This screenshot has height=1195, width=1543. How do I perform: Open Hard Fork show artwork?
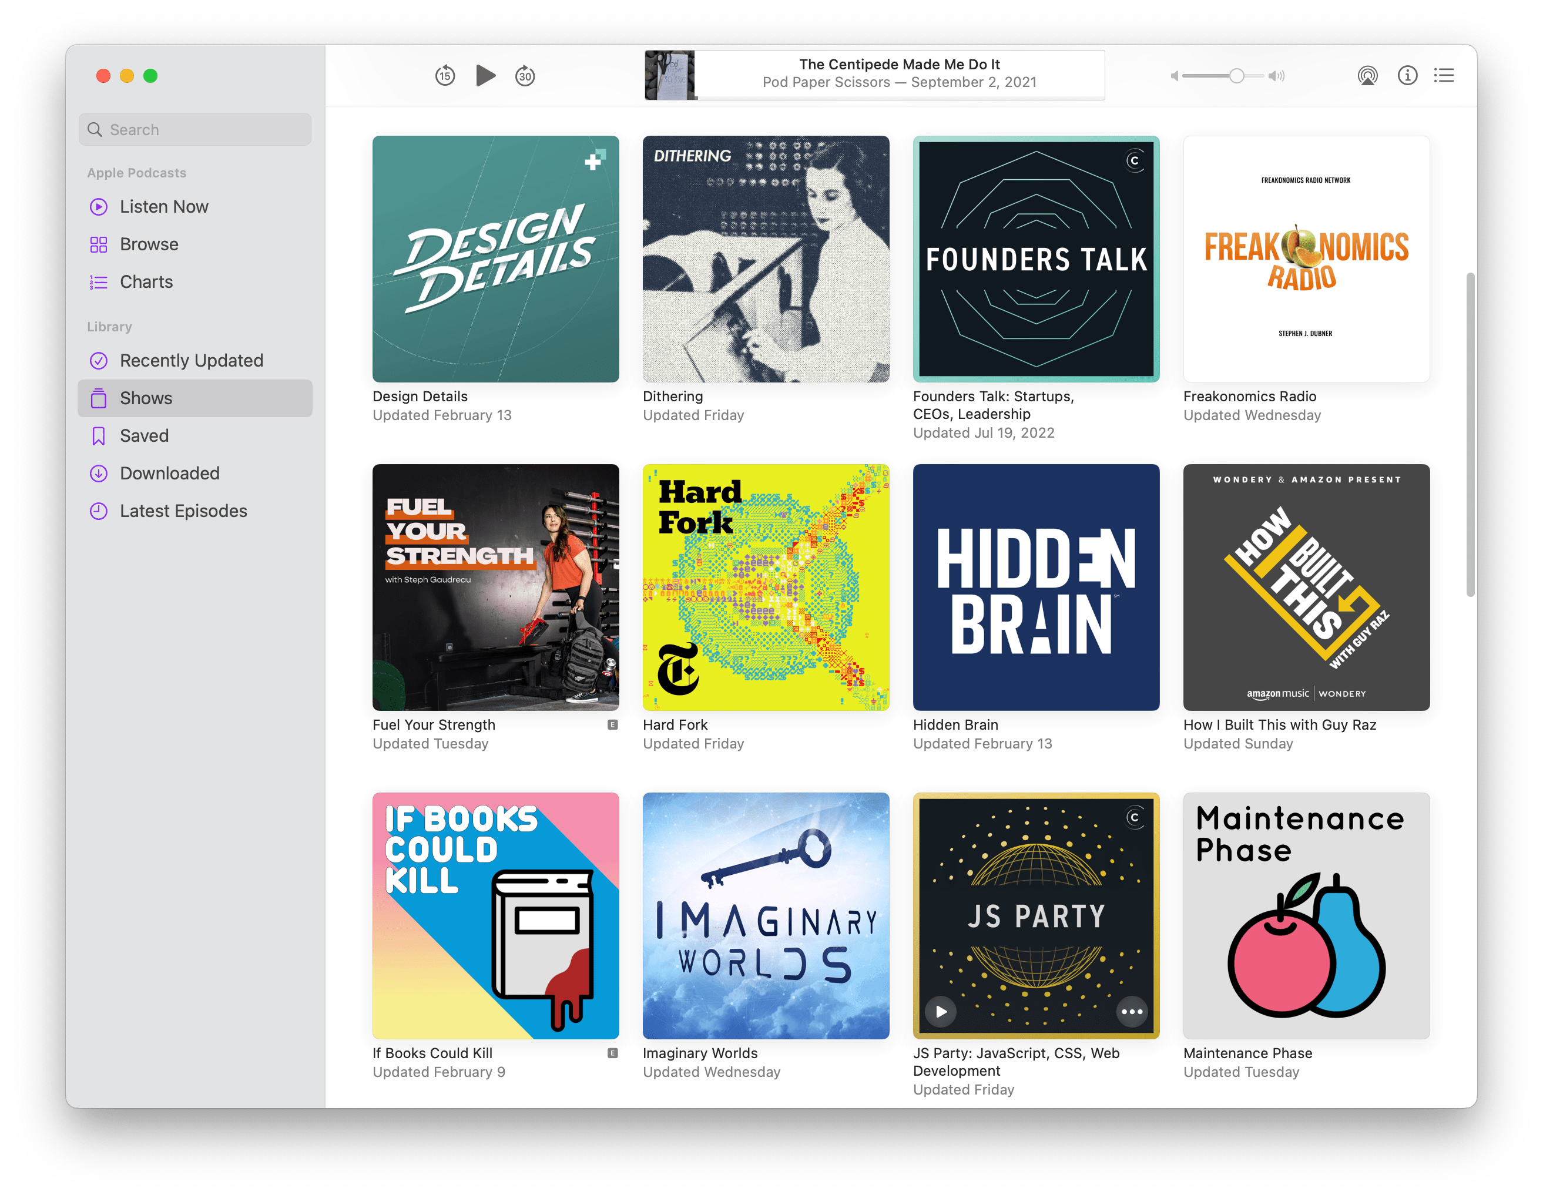pyautogui.click(x=765, y=587)
